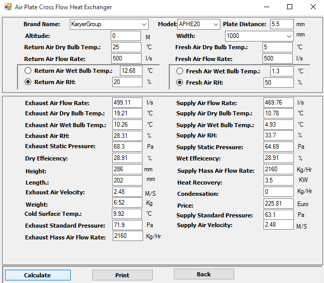The image size is (324, 283).
Task: Open the Width dropdown list
Action: pyautogui.click(x=259, y=36)
